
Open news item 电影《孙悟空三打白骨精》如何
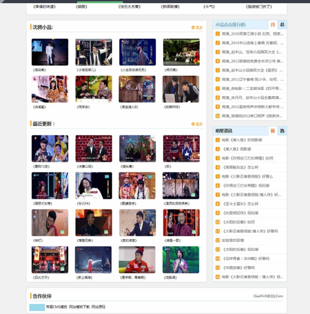click(x=247, y=158)
